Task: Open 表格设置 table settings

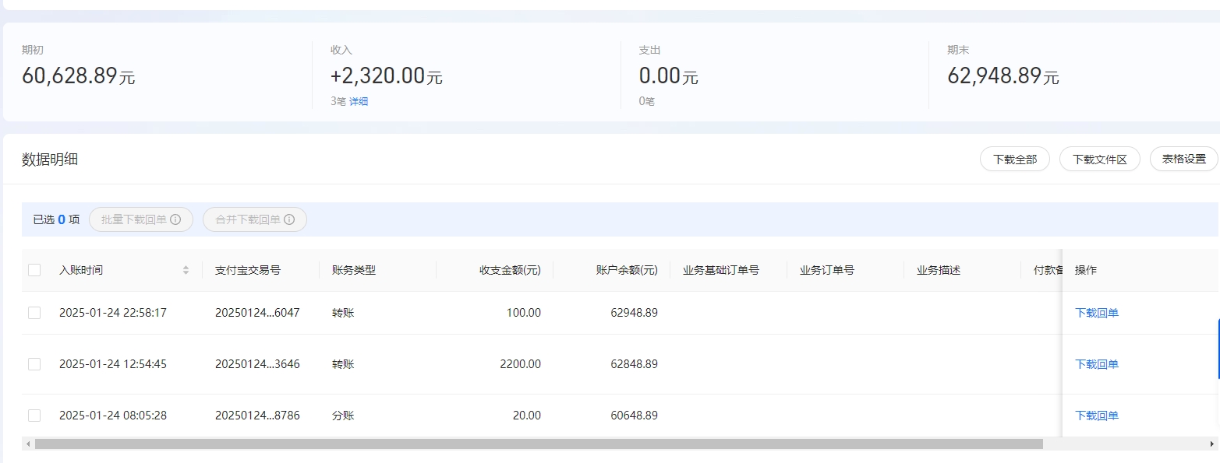Action: coord(1184,159)
